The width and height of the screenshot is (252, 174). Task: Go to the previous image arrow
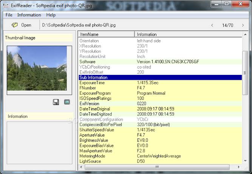(x=212, y=25)
